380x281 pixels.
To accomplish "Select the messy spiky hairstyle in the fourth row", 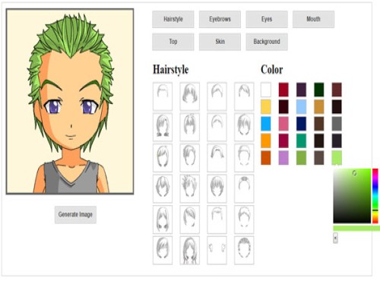I will [190, 188].
